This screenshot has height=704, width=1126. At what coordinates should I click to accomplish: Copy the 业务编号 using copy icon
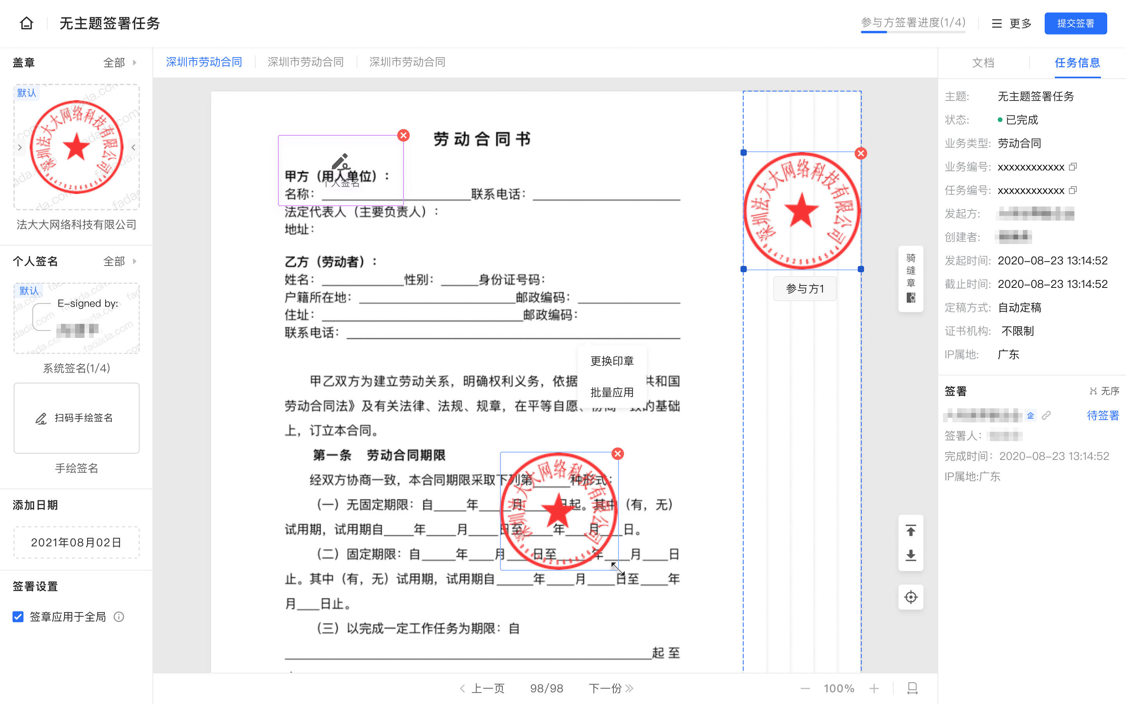(x=1073, y=166)
